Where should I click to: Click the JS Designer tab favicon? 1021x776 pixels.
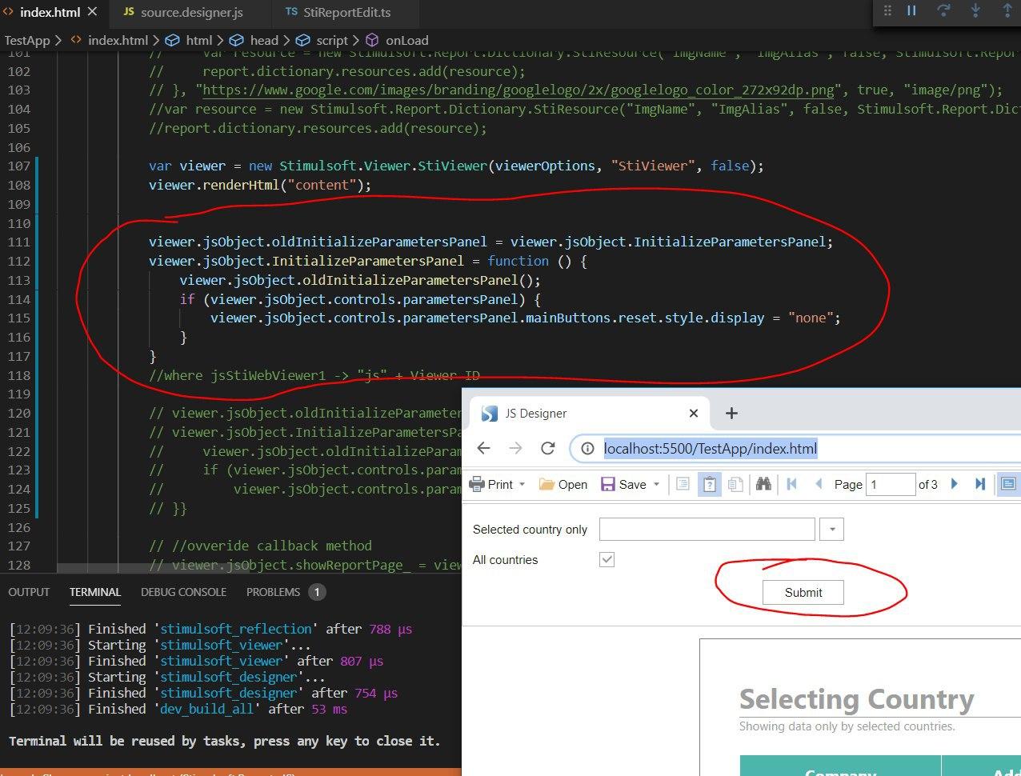(489, 413)
